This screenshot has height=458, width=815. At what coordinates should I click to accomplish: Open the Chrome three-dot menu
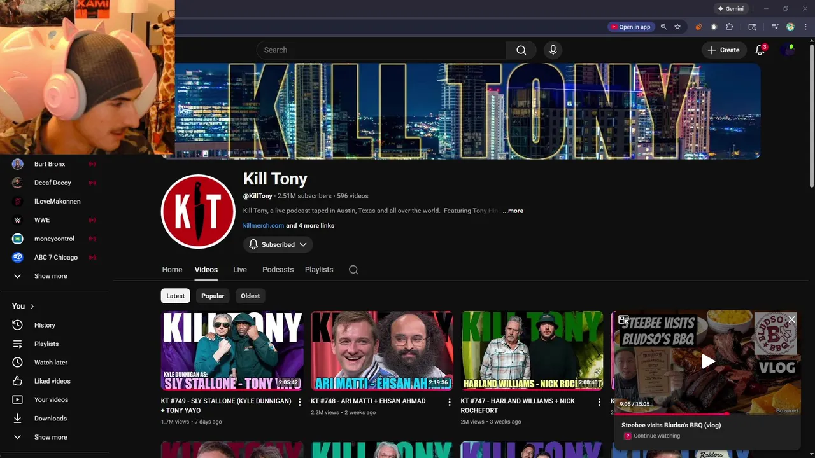pos(805,27)
